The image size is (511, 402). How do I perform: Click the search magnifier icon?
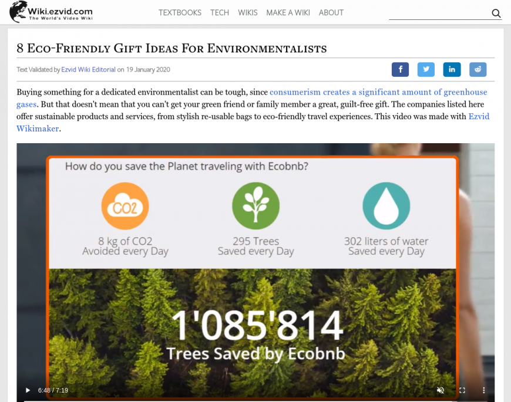point(496,13)
